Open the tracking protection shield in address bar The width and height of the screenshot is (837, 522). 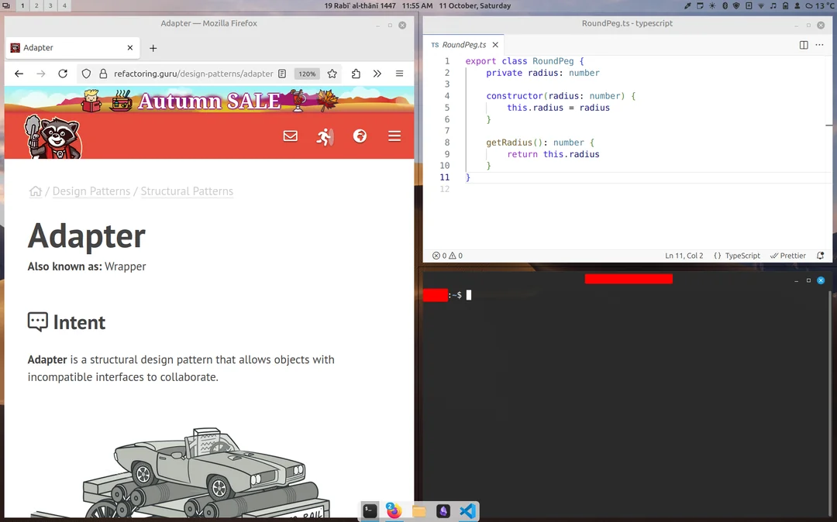tap(87, 74)
